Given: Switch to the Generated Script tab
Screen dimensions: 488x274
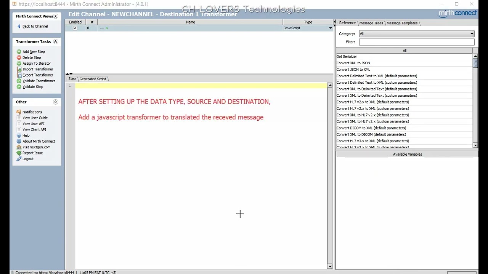Looking at the screenshot, I should click(x=93, y=79).
